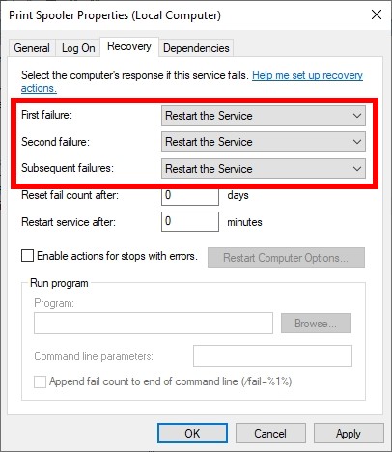Go to the Dependencies tab
392x452 pixels.
click(x=196, y=48)
